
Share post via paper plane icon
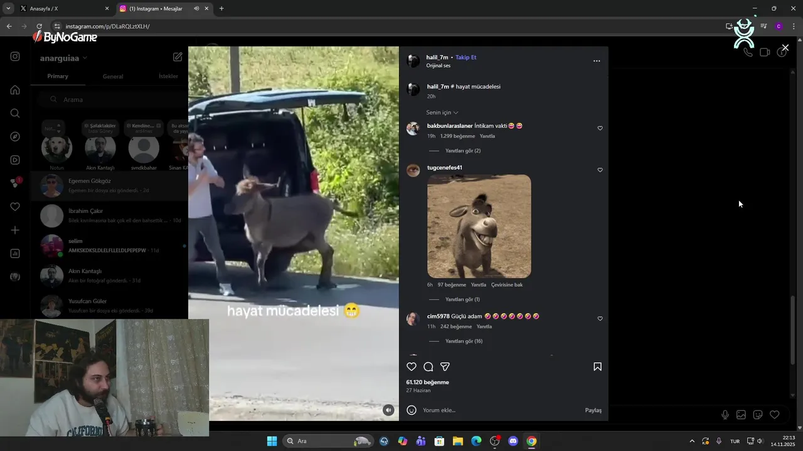click(x=445, y=367)
